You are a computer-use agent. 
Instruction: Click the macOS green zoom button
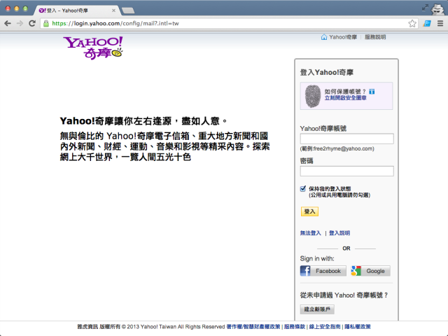coord(25,8)
